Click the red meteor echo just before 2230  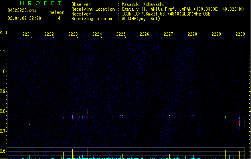(x=240, y=122)
